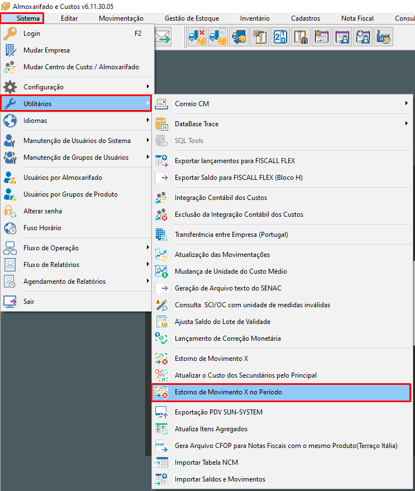Viewport: 415px width, 491px height.
Task: Expand the Correio CM submenu arrow
Action: coord(406,103)
